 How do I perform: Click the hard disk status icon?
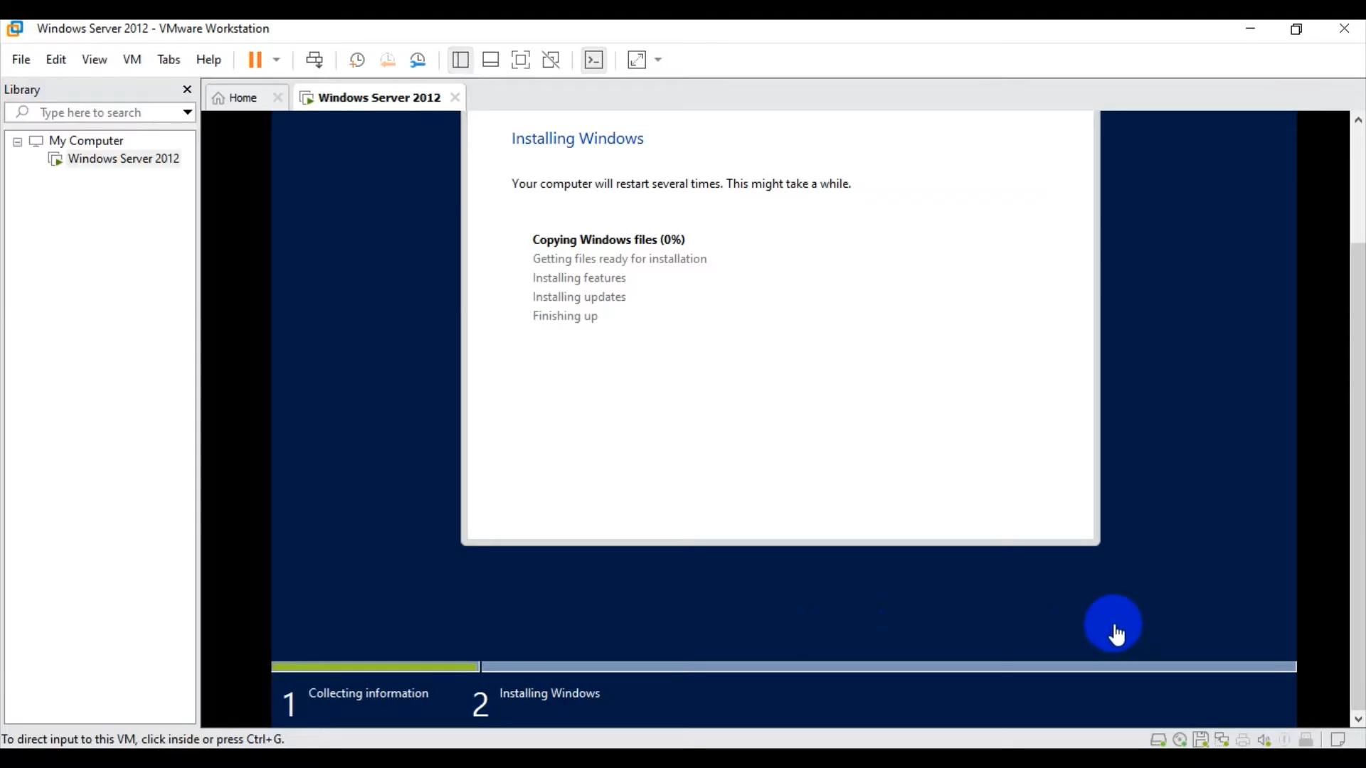[x=1158, y=740]
